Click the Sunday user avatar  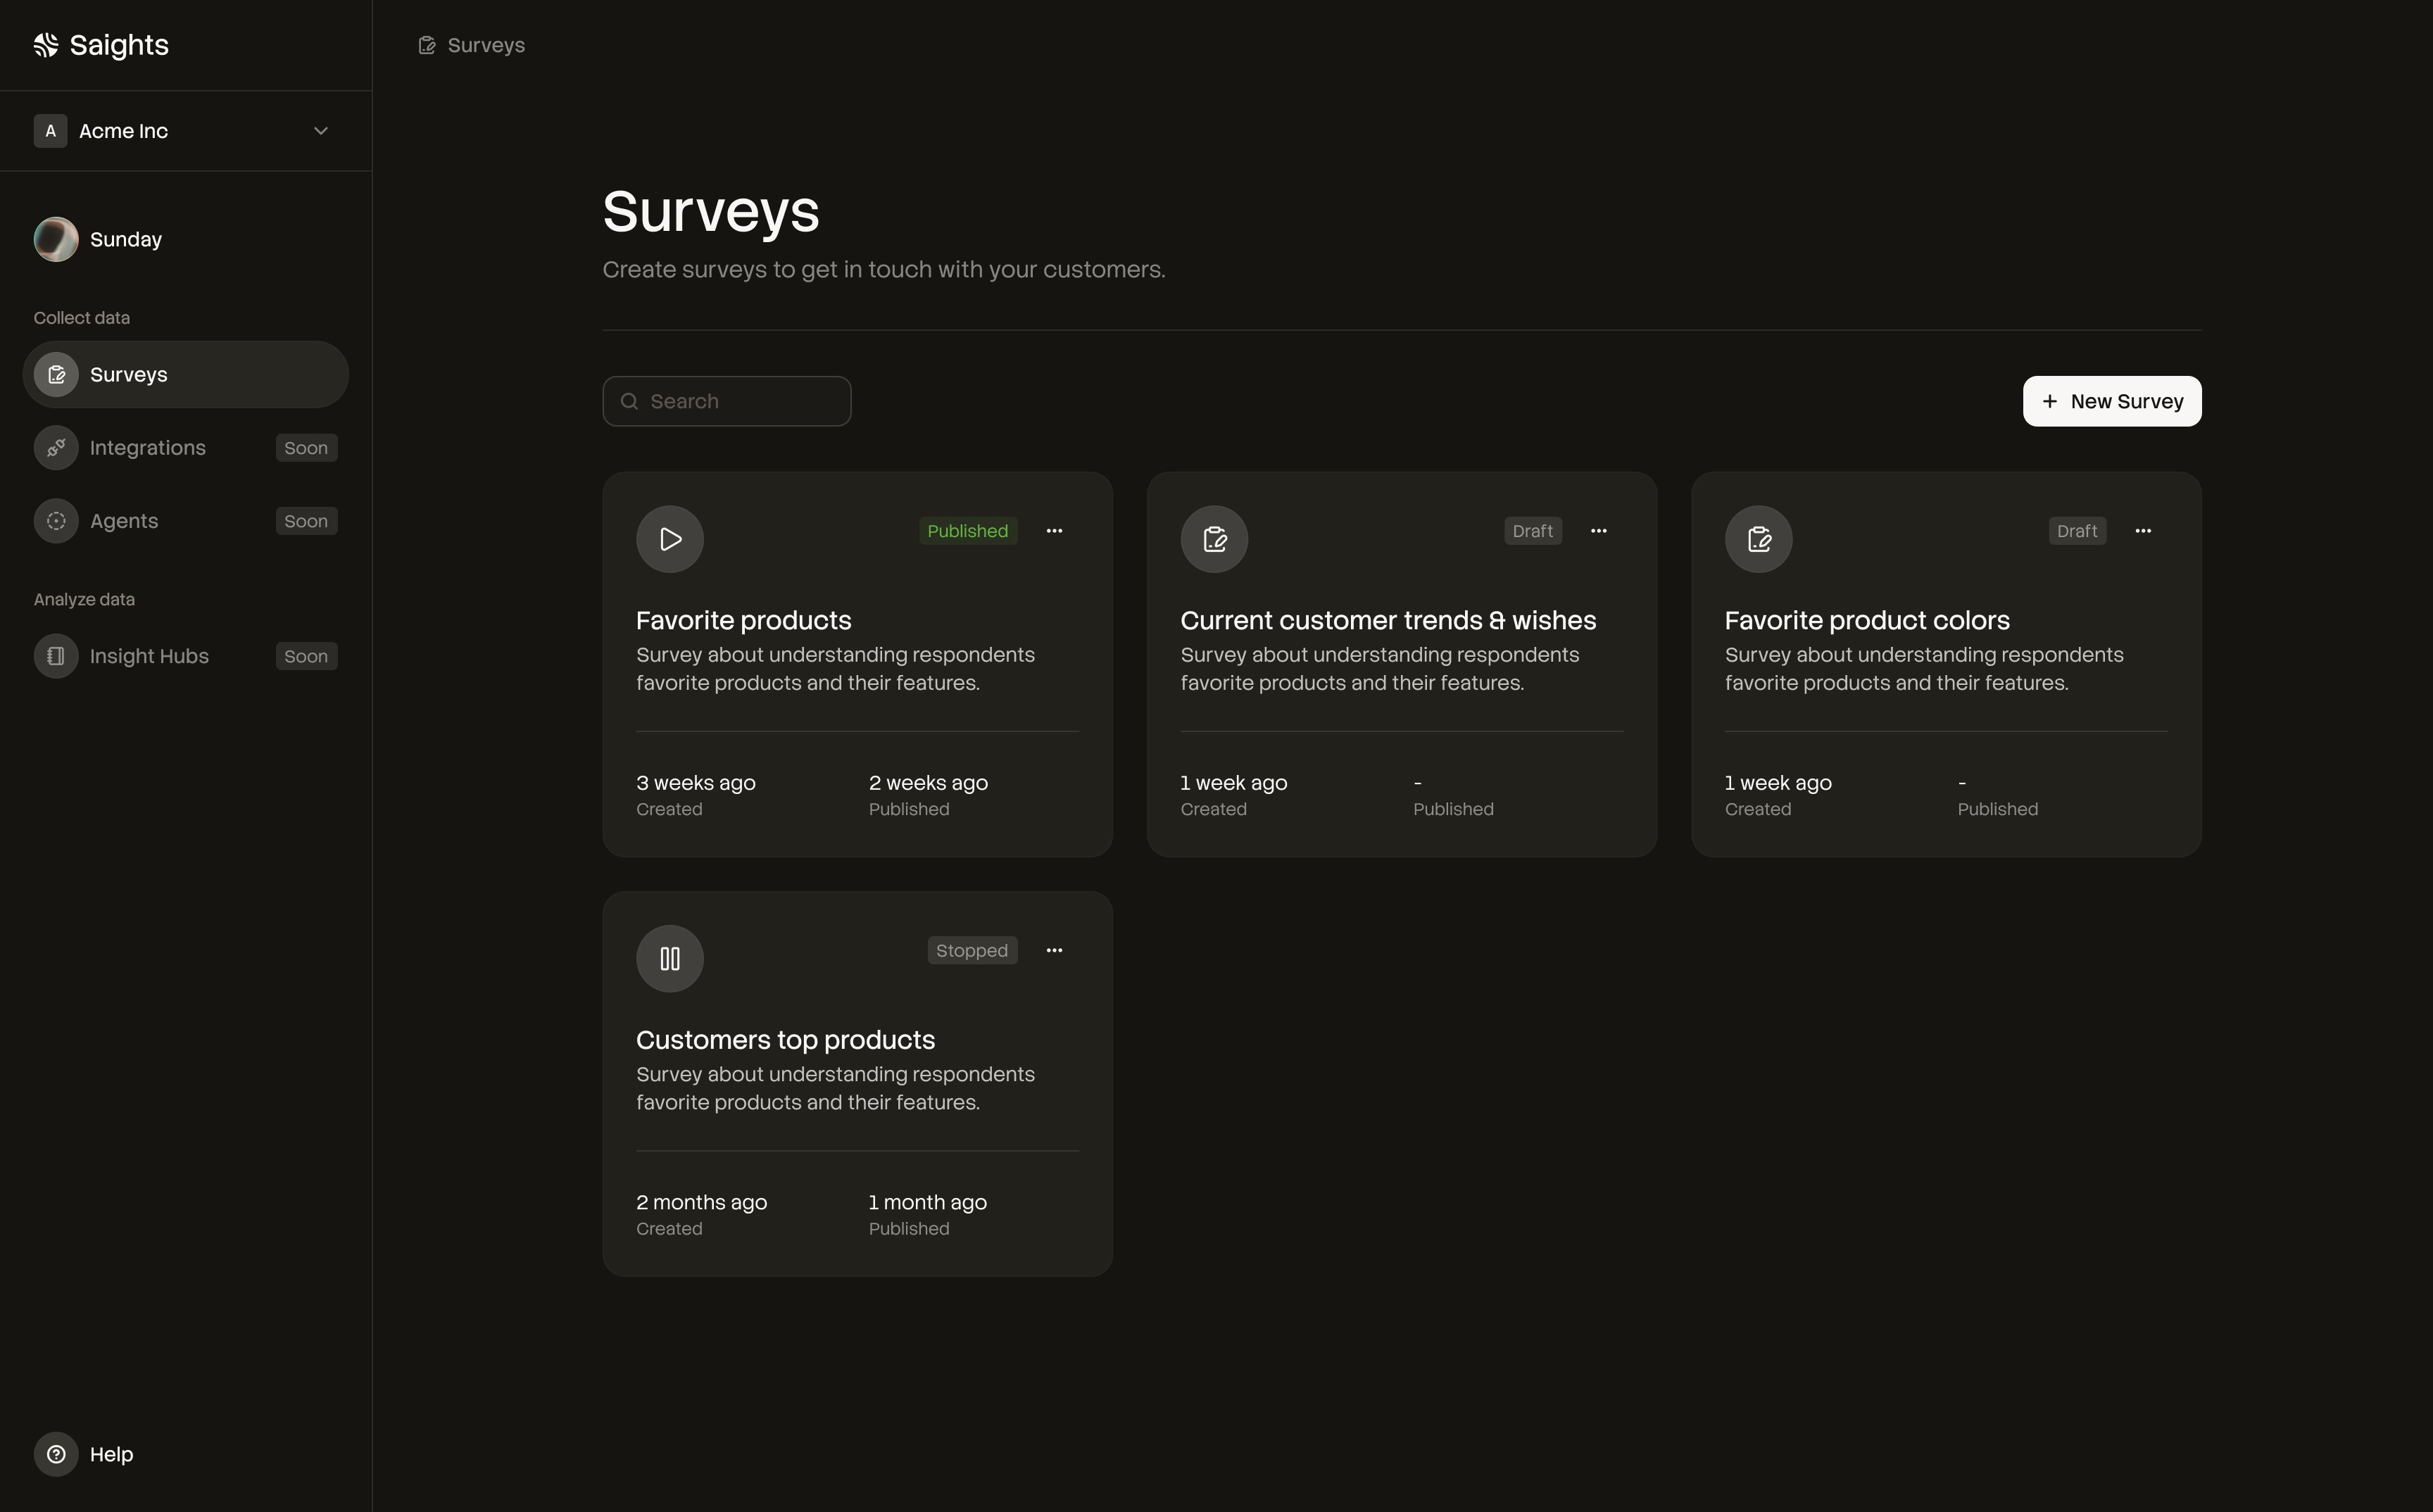(x=56, y=239)
